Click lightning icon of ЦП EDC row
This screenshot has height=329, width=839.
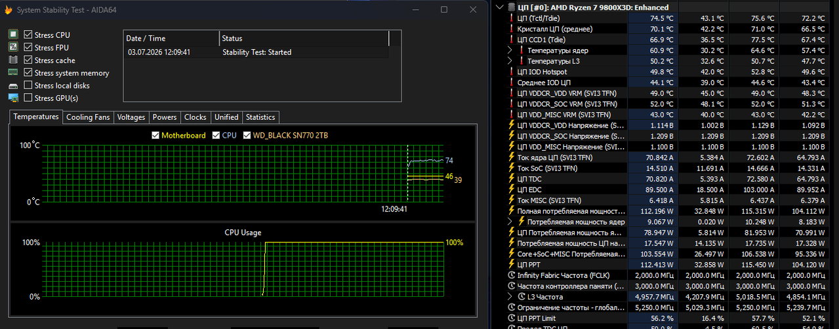pyautogui.click(x=512, y=189)
